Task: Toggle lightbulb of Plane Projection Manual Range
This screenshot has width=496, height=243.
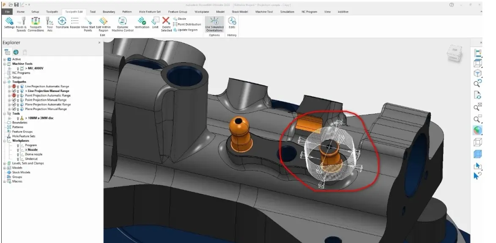Action: 18,109
